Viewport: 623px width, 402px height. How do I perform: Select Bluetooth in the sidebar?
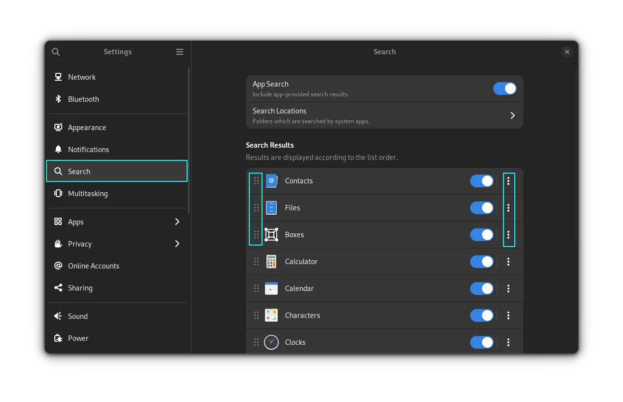coord(83,99)
